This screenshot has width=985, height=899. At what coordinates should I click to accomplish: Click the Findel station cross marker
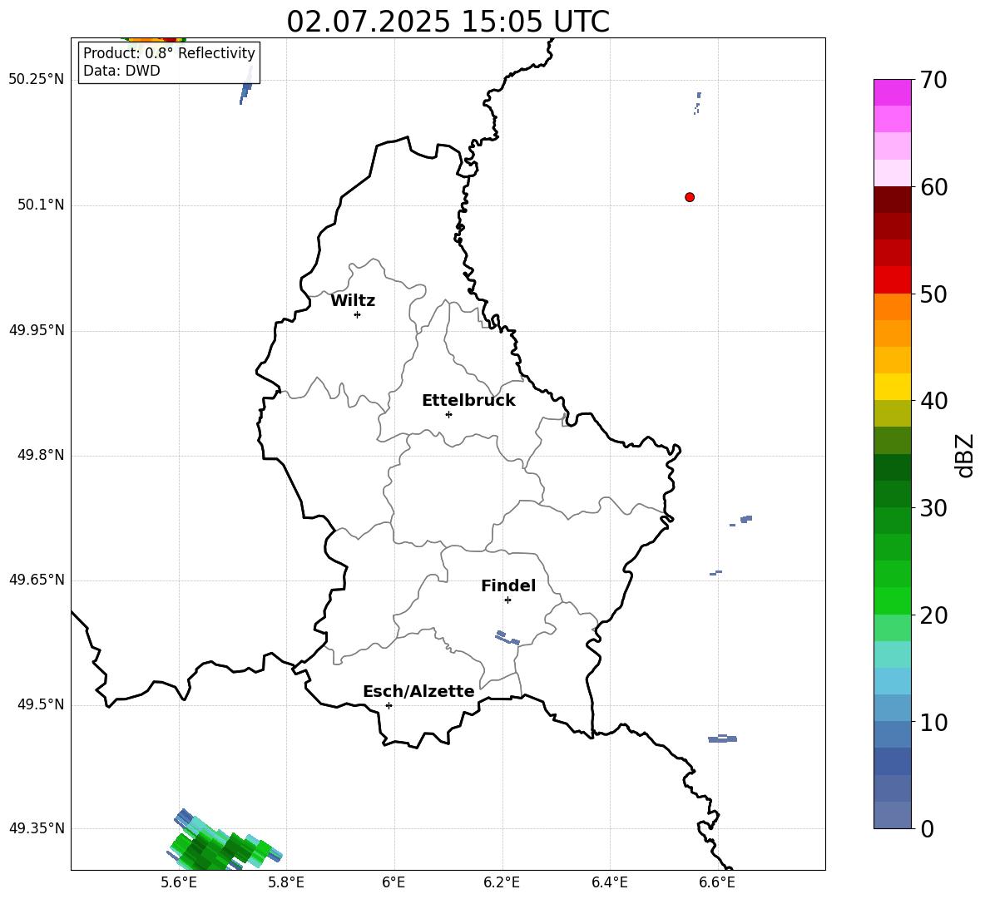(x=507, y=600)
